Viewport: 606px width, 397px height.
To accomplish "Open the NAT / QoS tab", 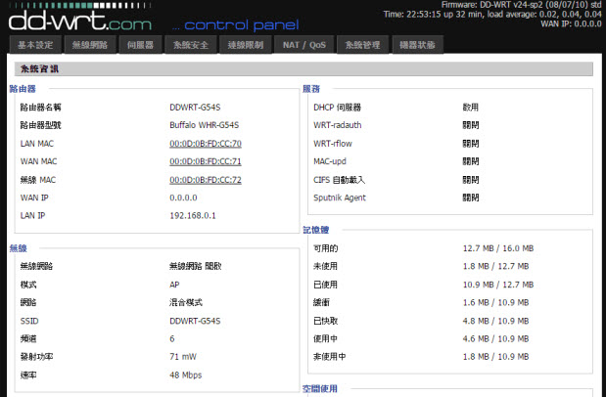I will 304,45.
